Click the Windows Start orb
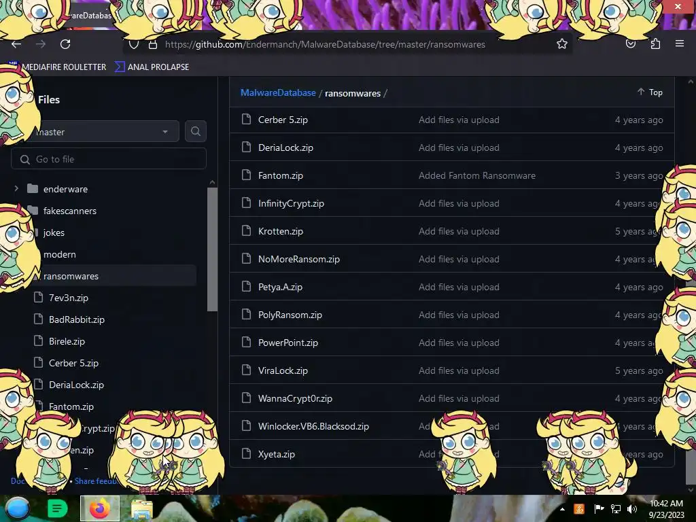 17,508
